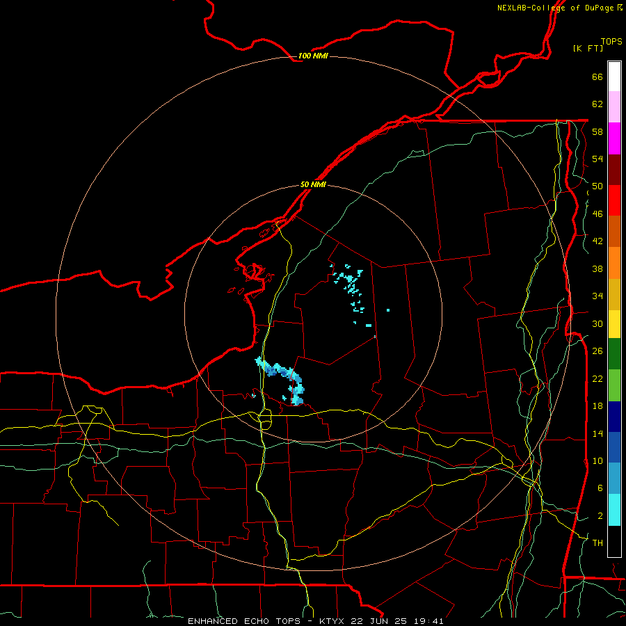Click the legend value 30

597,323
